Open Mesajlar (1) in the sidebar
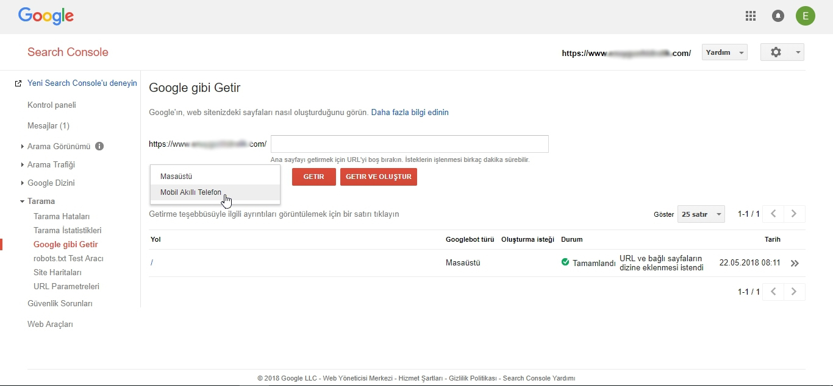 click(48, 125)
